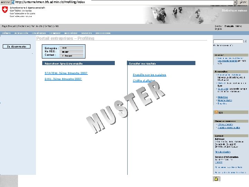The height and width of the screenshot is (187, 249).
Task: Go to Page d'accueil link
Action: click(x=9, y=26)
